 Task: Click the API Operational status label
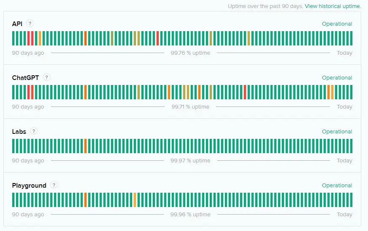click(x=337, y=24)
